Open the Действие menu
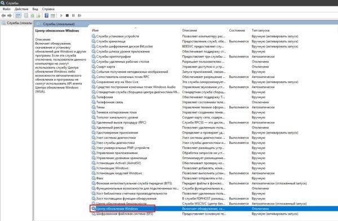 click(x=21, y=9)
